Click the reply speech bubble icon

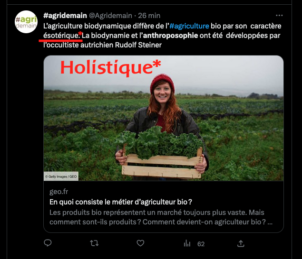(48, 243)
